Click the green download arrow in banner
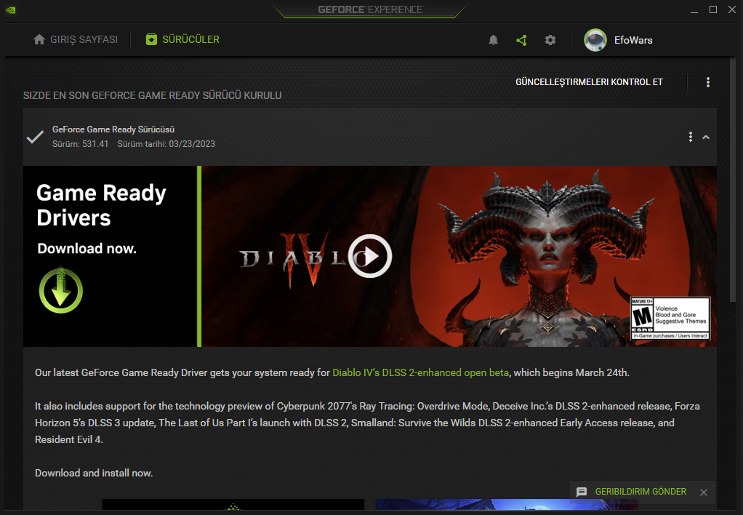743x515 pixels. [x=60, y=290]
